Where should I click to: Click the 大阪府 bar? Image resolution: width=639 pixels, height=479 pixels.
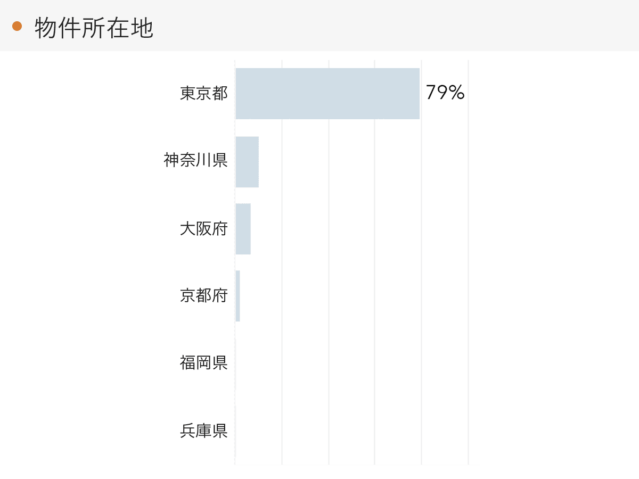243,229
